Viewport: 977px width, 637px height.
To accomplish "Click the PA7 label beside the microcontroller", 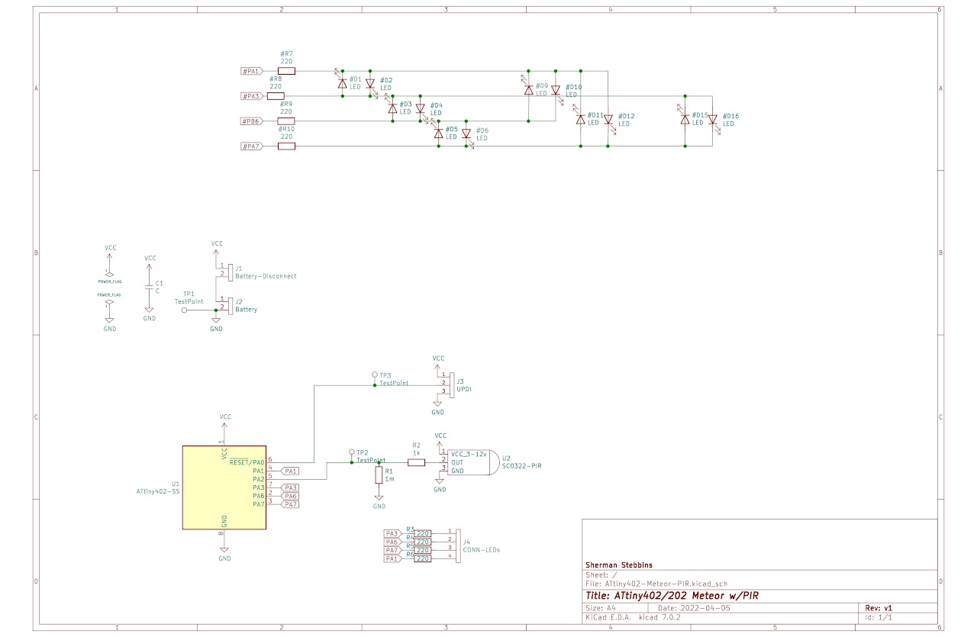I will (x=290, y=504).
